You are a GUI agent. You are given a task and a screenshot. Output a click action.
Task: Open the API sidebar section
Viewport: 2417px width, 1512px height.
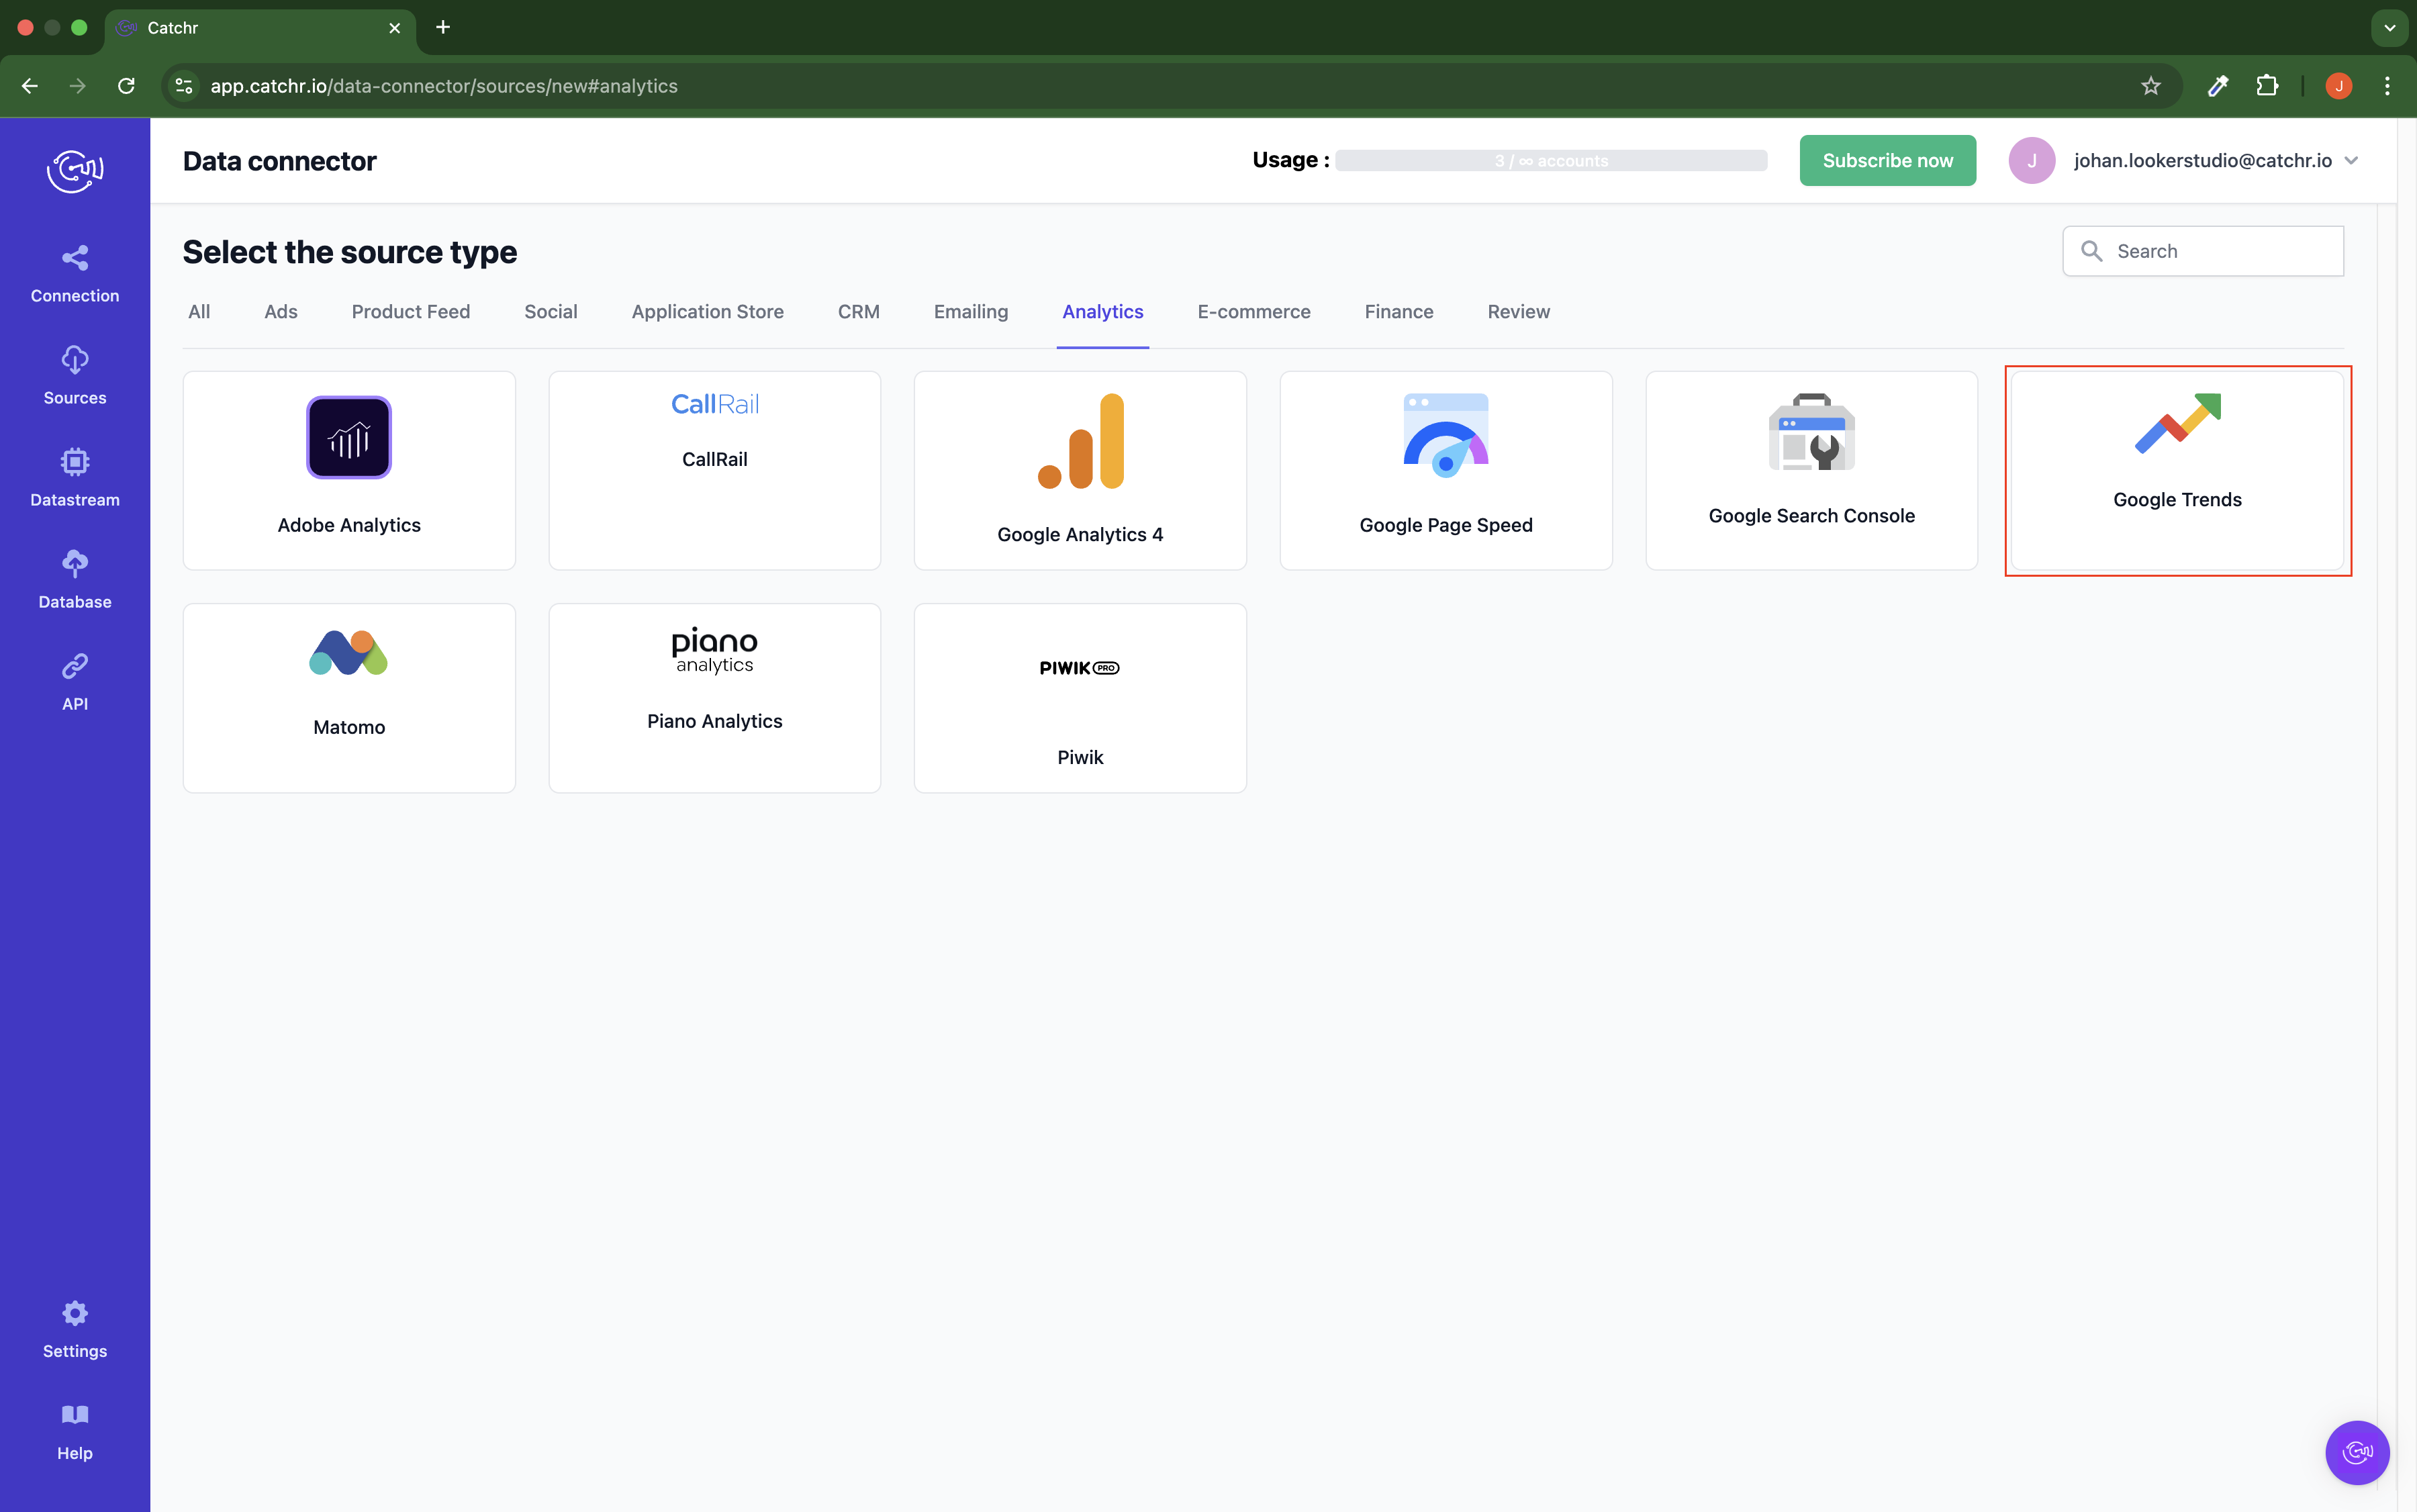(75, 682)
